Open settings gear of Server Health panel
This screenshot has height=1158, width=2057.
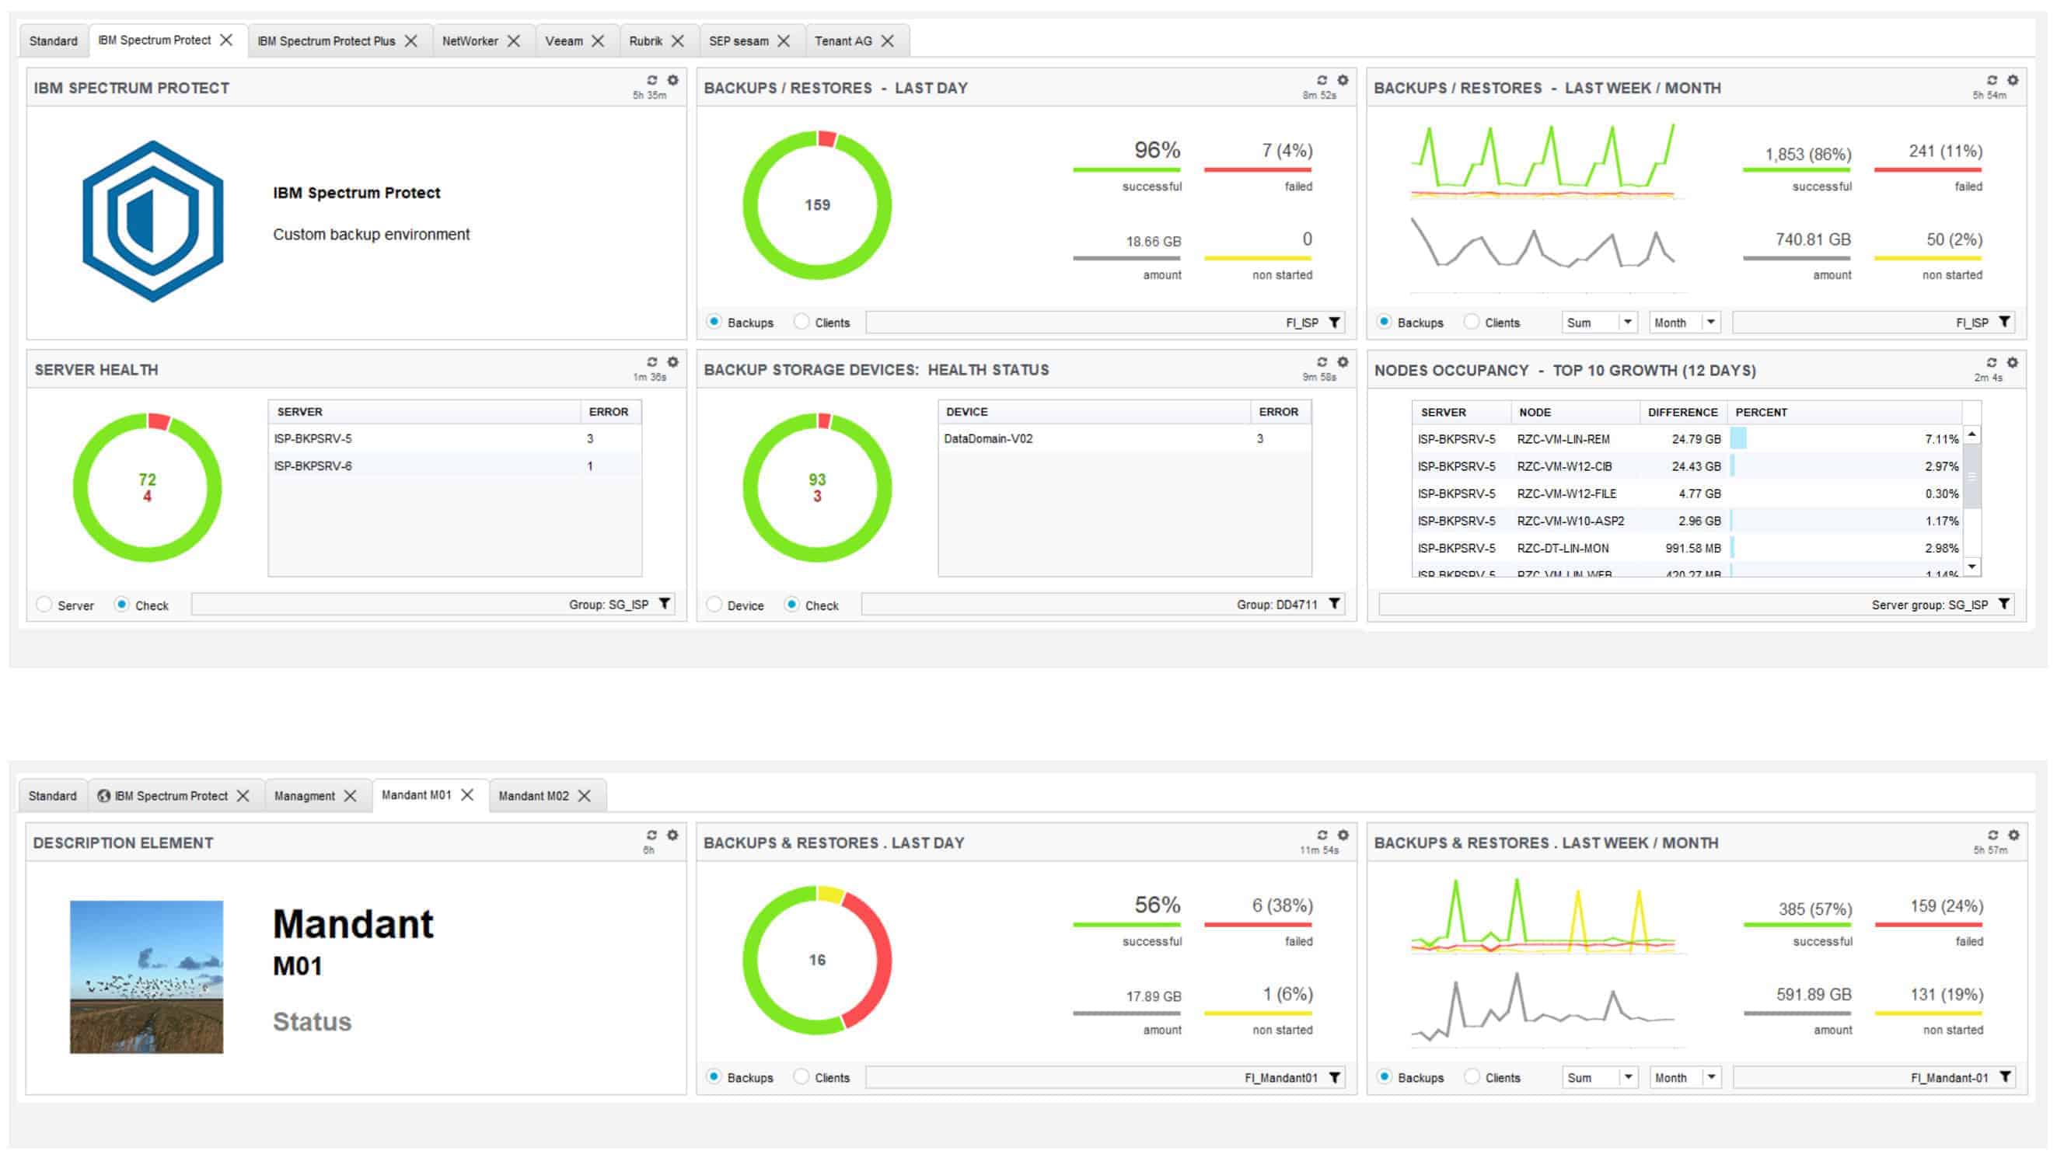pyautogui.click(x=672, y=362)
